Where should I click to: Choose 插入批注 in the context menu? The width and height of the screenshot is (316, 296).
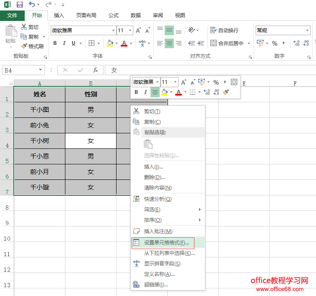click(x=158, y=231)
